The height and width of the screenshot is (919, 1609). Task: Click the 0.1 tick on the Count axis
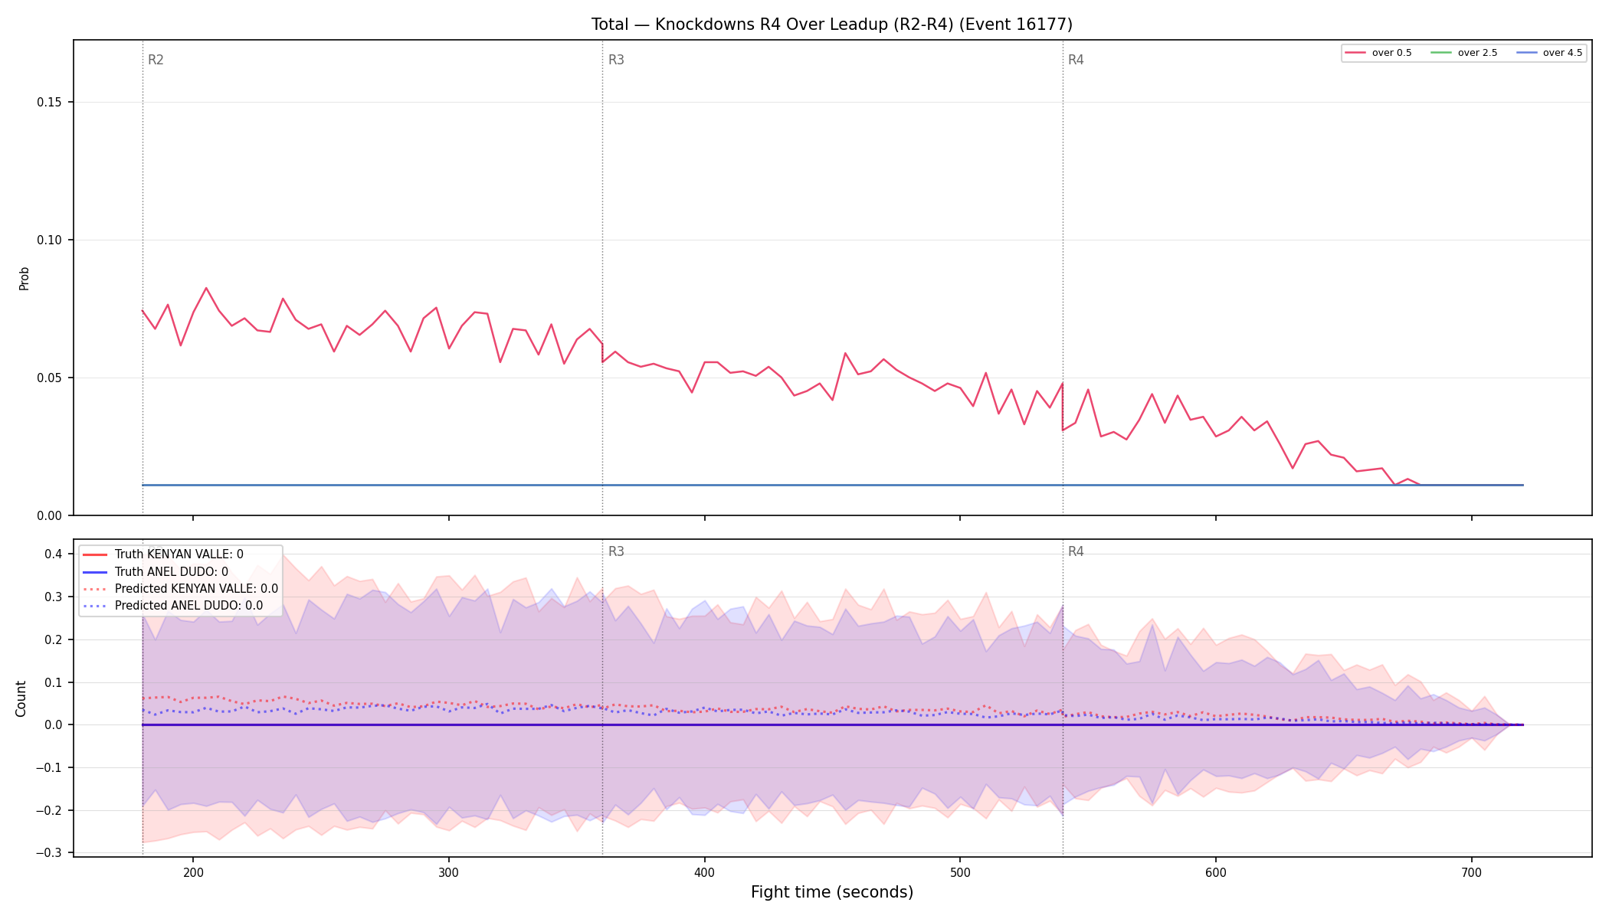(x=54, y=682)
